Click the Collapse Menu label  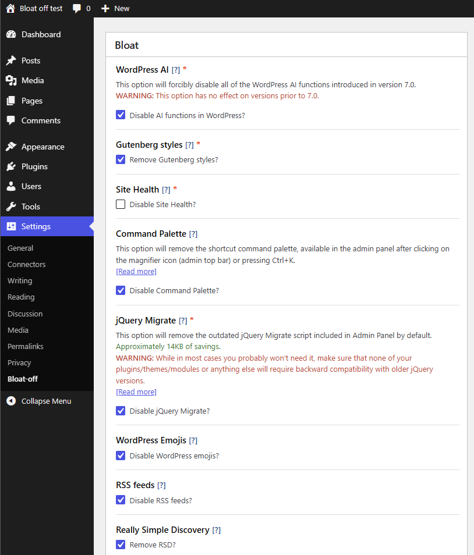[x=47, y=401]
